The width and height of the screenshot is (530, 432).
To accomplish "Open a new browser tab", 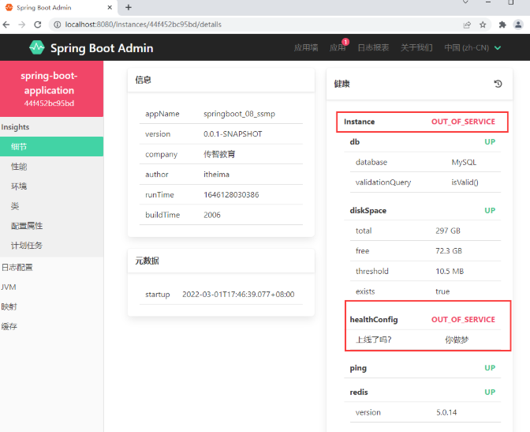I will pyautogui.click(x=129, y=7).
